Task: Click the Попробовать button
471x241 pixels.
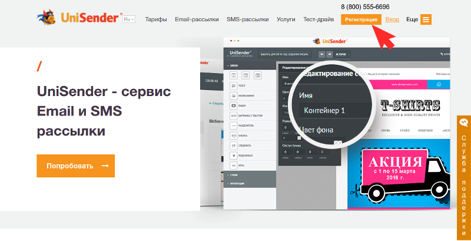Action: 76,166
